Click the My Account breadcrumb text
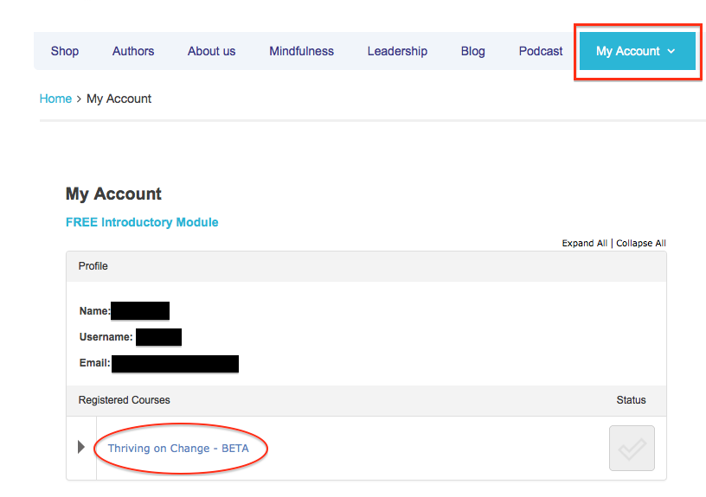Screen dimensions: 706x497 click(119, 99)
